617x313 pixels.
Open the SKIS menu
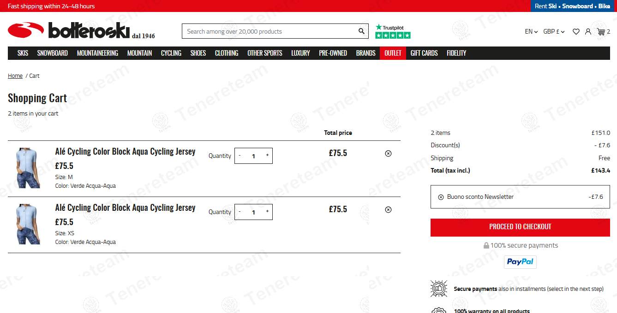pos(23,53)
